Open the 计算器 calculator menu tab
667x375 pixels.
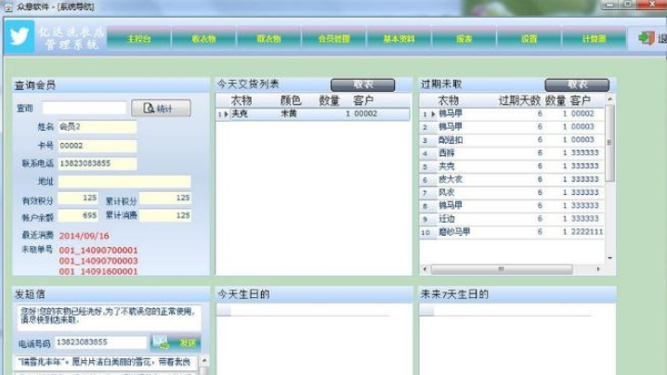[595, 39]
